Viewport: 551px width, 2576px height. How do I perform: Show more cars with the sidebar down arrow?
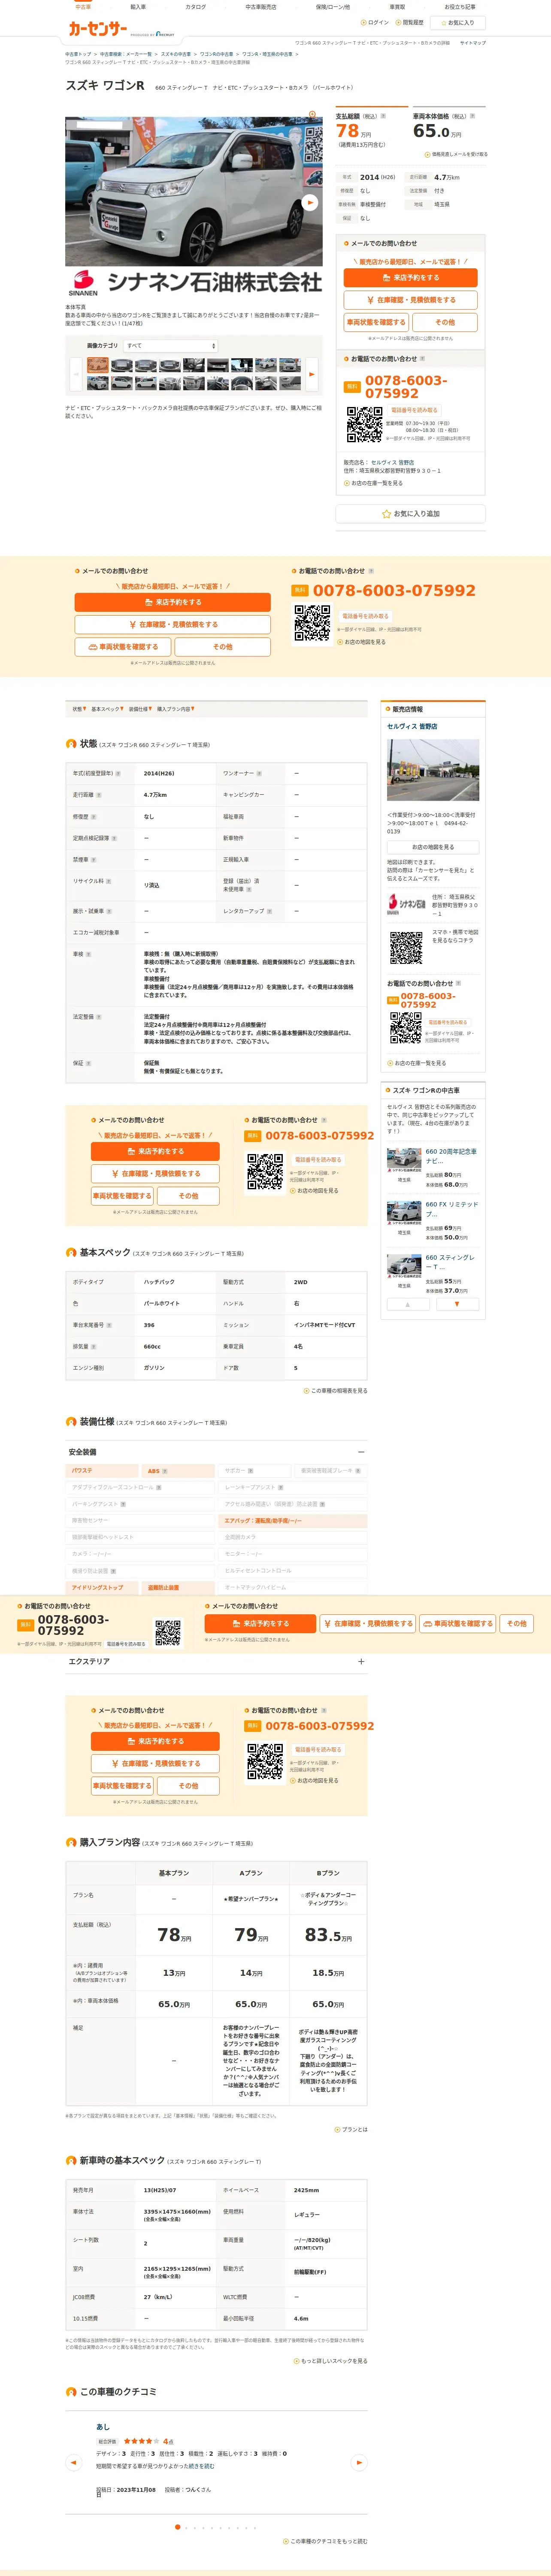[457, 1304]
